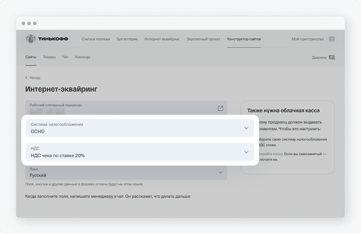Click the Рабочий платежный терминал field
The image size is (361, 234).
point(126,108)
